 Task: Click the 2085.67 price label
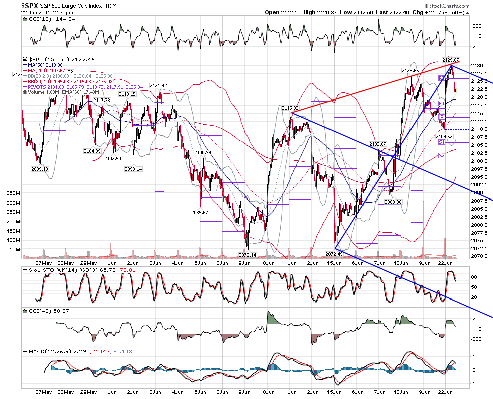(x=200, y=213)
